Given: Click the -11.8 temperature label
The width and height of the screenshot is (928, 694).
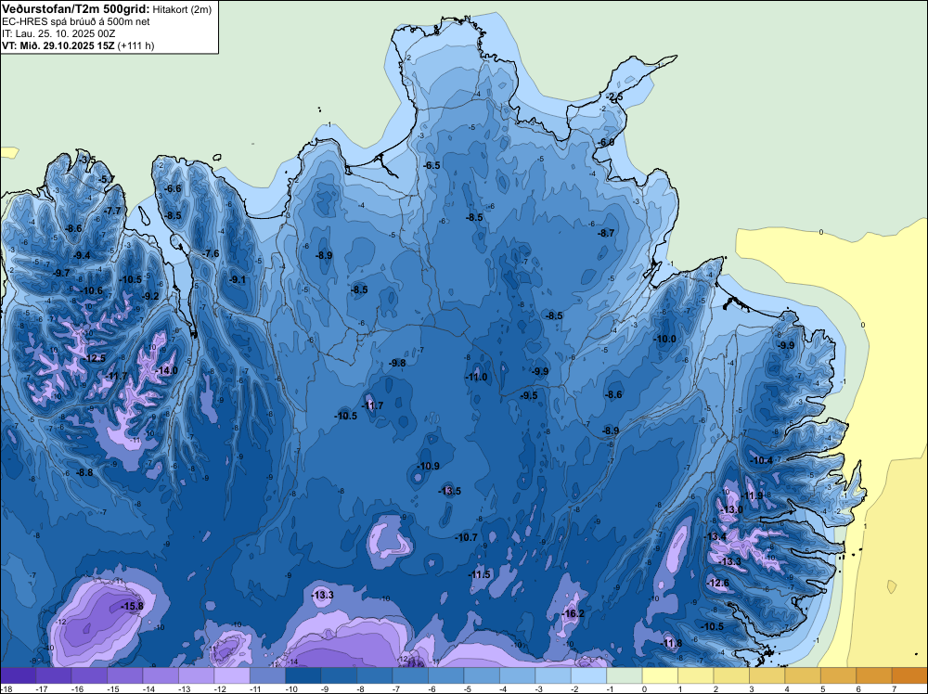Looking at the screenshot, I should tap(671, 644).
